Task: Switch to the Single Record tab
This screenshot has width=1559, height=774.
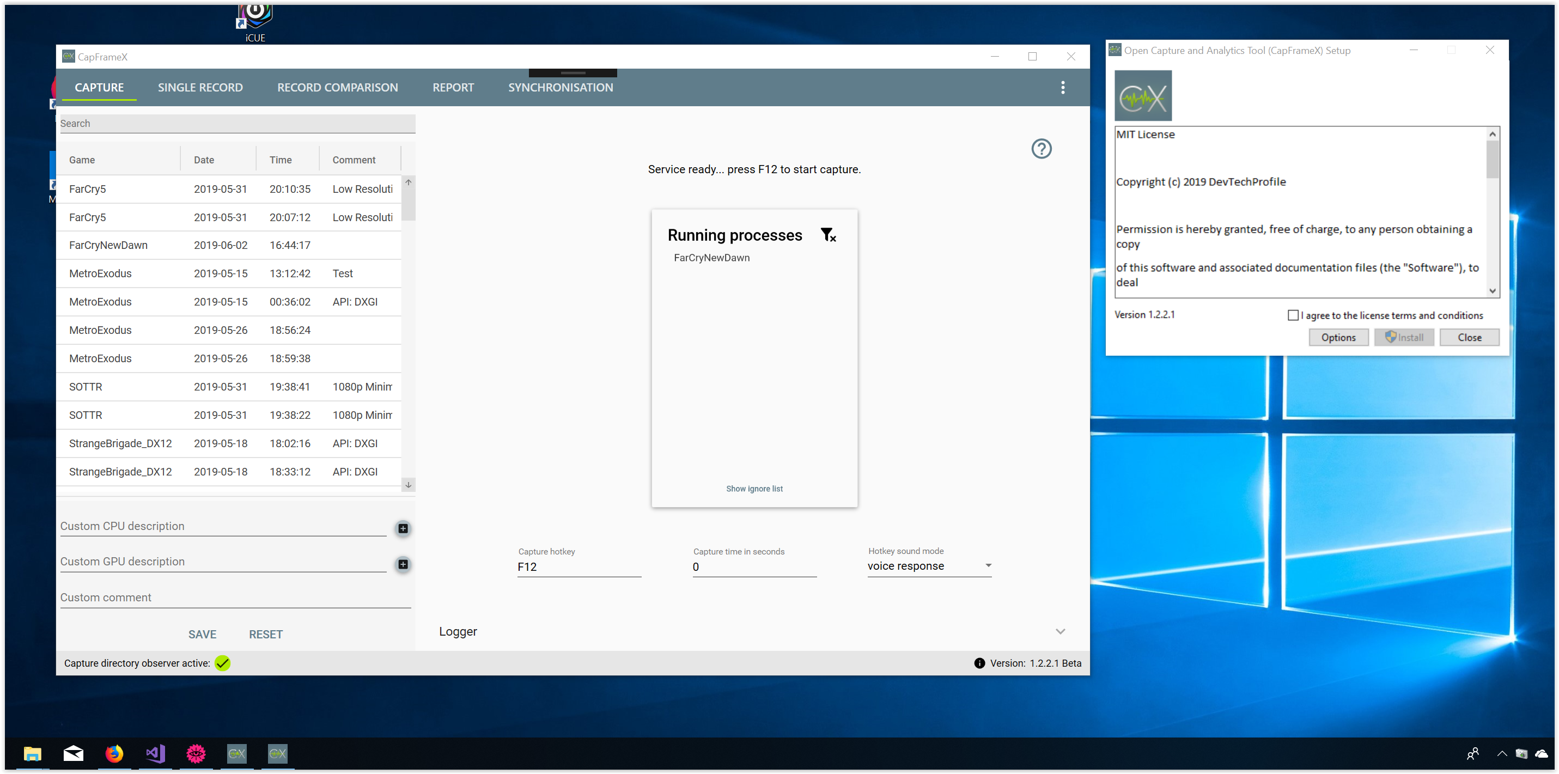Action: (200, 88)
